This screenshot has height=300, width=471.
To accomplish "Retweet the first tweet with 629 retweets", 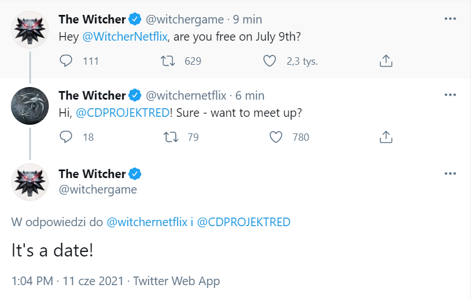I will (168, 61).
